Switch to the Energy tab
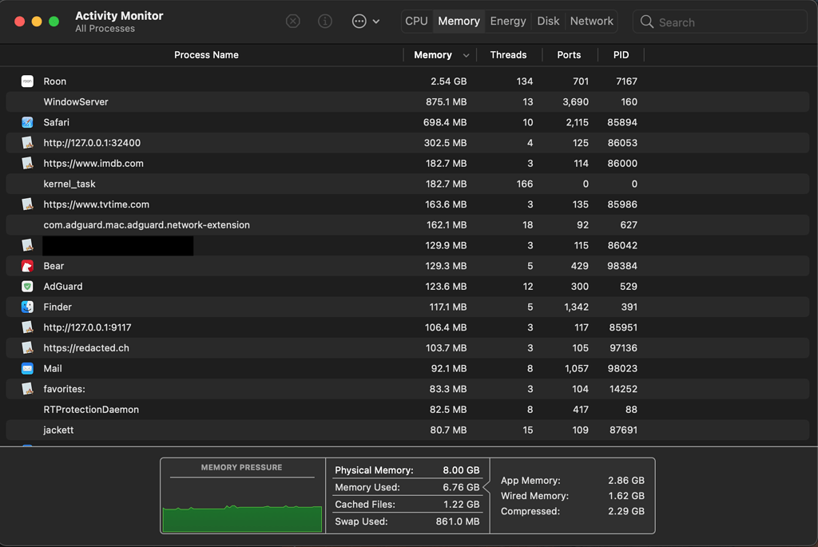 [508, 21]
